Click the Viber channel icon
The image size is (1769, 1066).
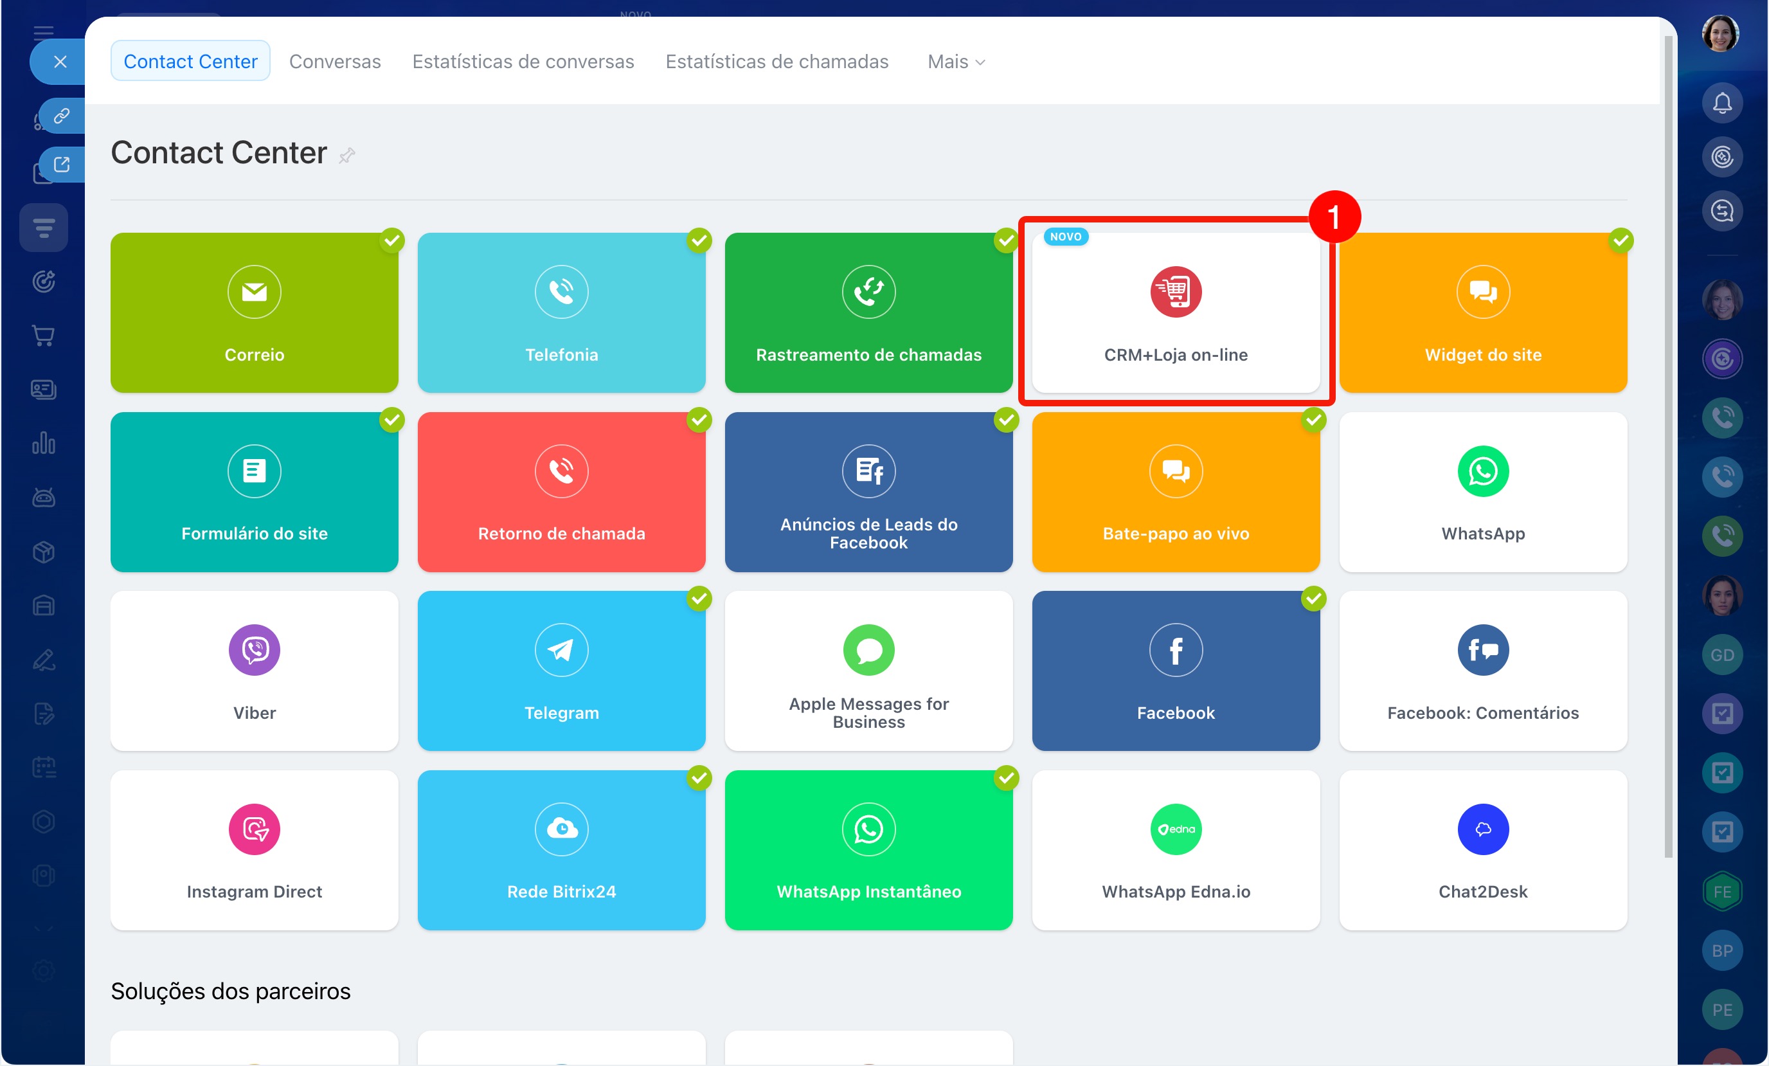(254, 650)
